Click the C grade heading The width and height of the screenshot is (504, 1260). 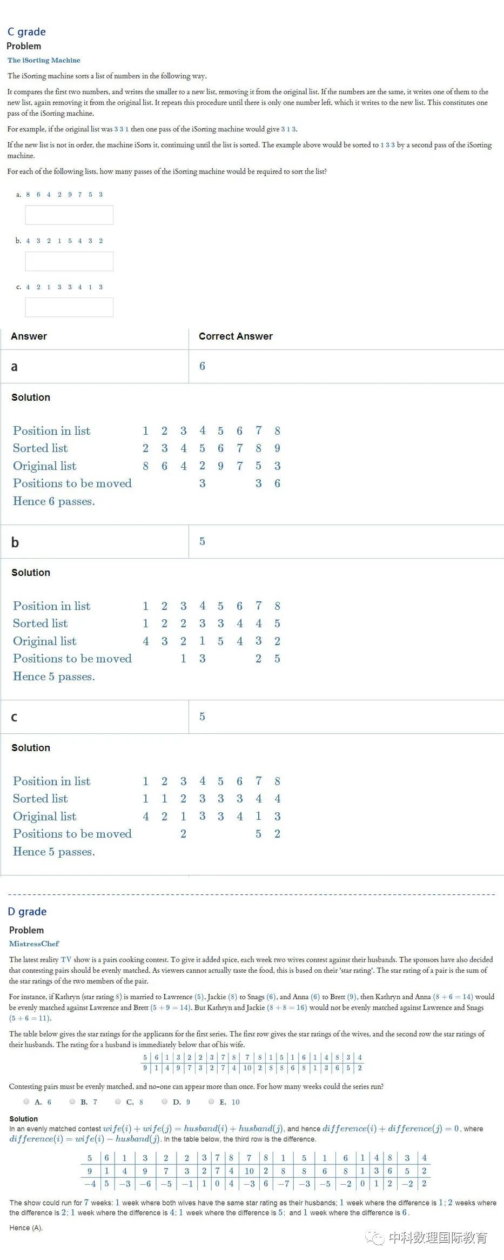point(26,32)
